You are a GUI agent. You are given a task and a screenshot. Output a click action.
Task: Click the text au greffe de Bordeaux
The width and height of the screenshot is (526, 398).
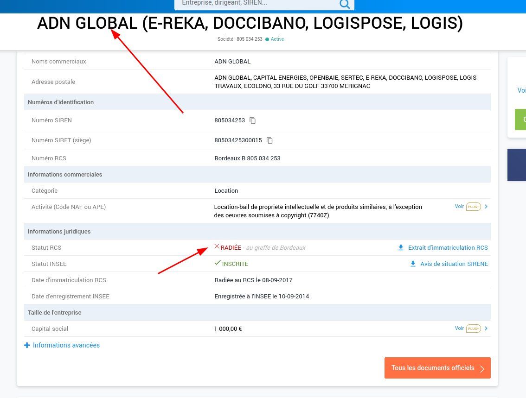click(x=276, y=247)
